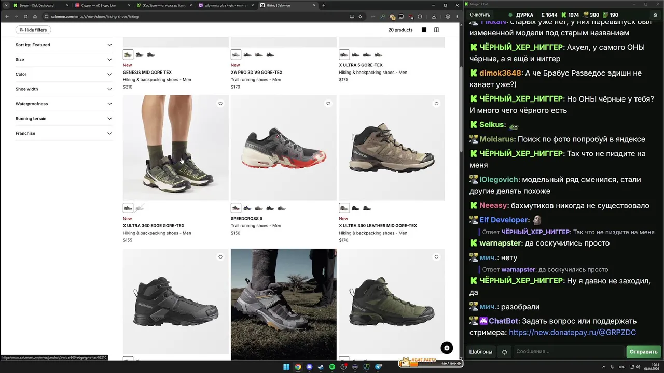Switch to four-tile grid view

click(436, 30)
